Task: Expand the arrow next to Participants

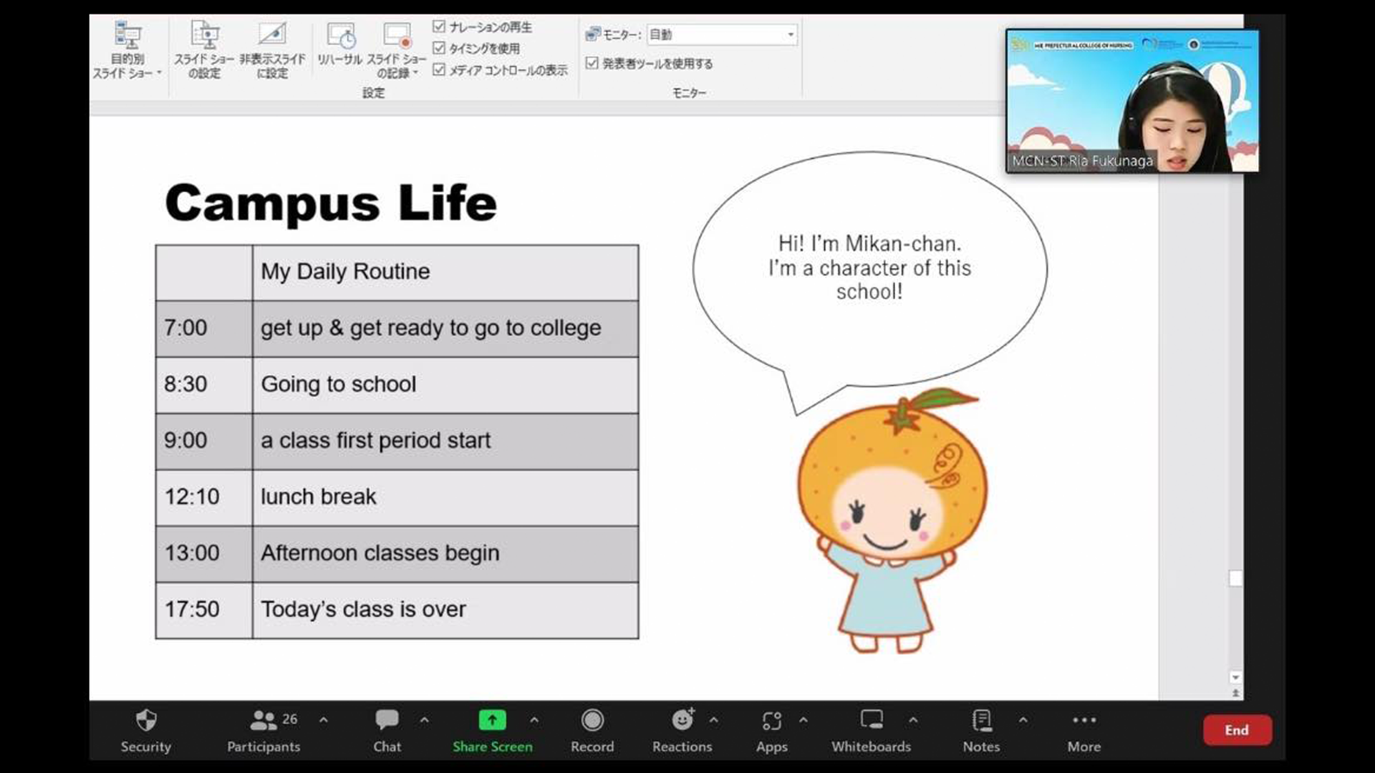Action: tap(324, 720)
